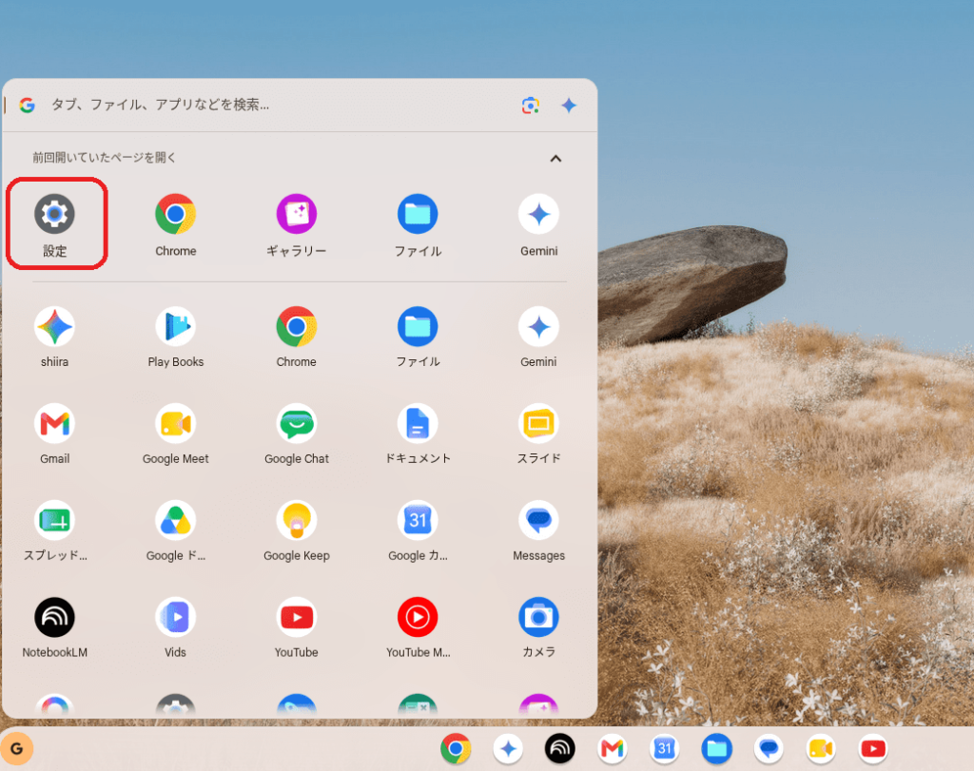Open Gmail from the shelf

[x=613, y=748]
